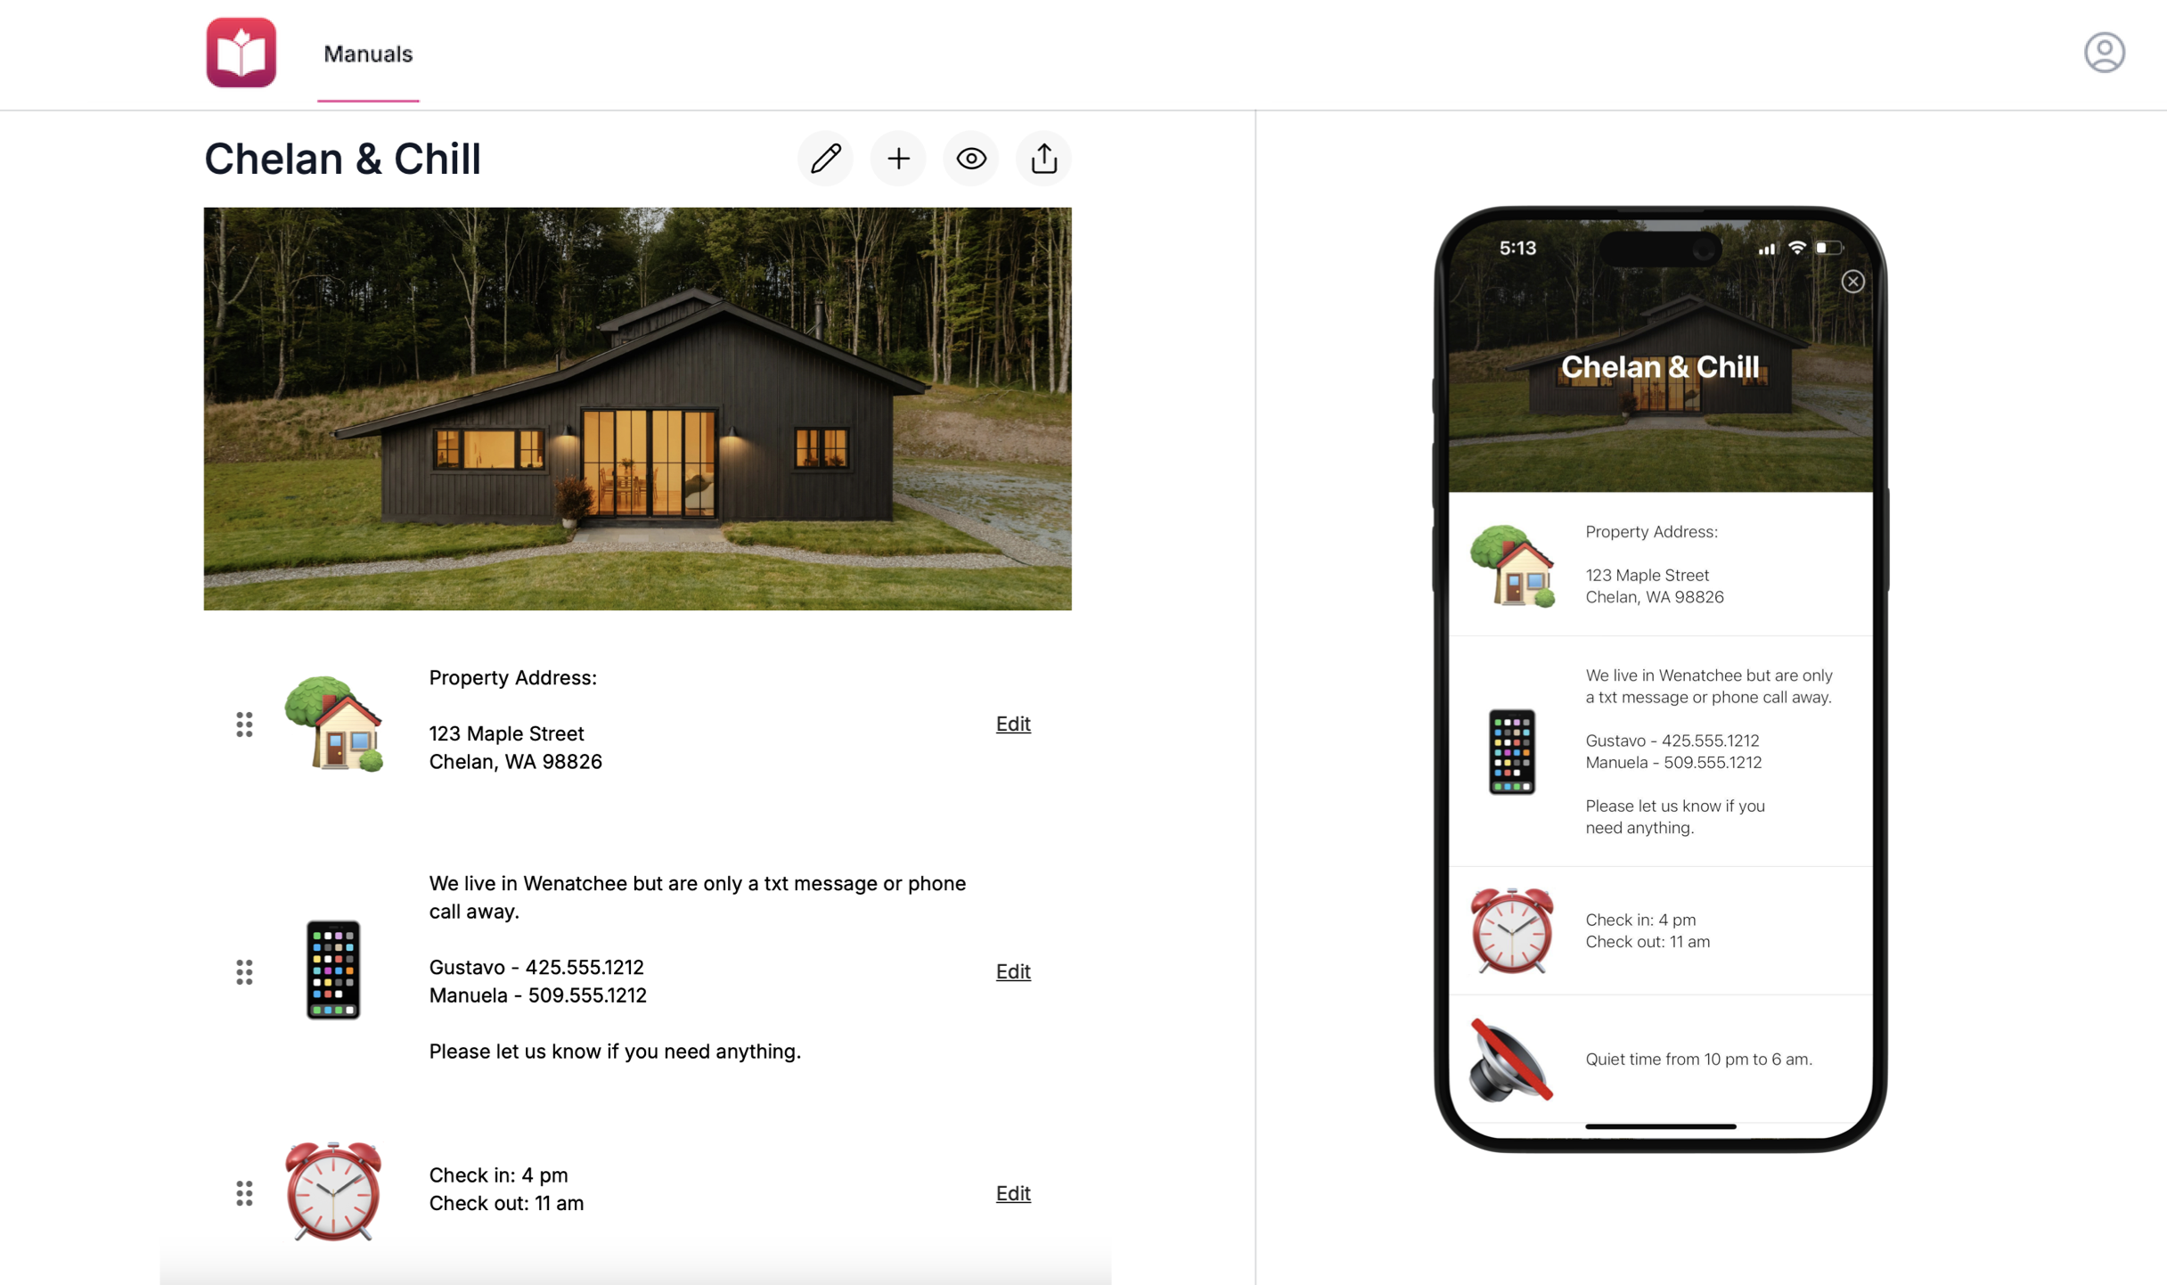Close the mobile preview overlay
This screenshot has height=1285, width=2167.
point(1852,282)
